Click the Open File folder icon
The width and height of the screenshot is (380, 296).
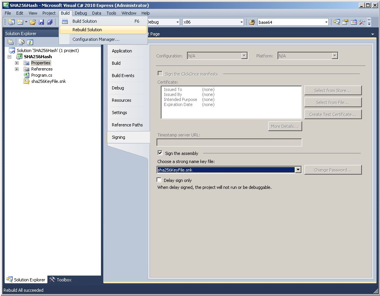point(33,22)
